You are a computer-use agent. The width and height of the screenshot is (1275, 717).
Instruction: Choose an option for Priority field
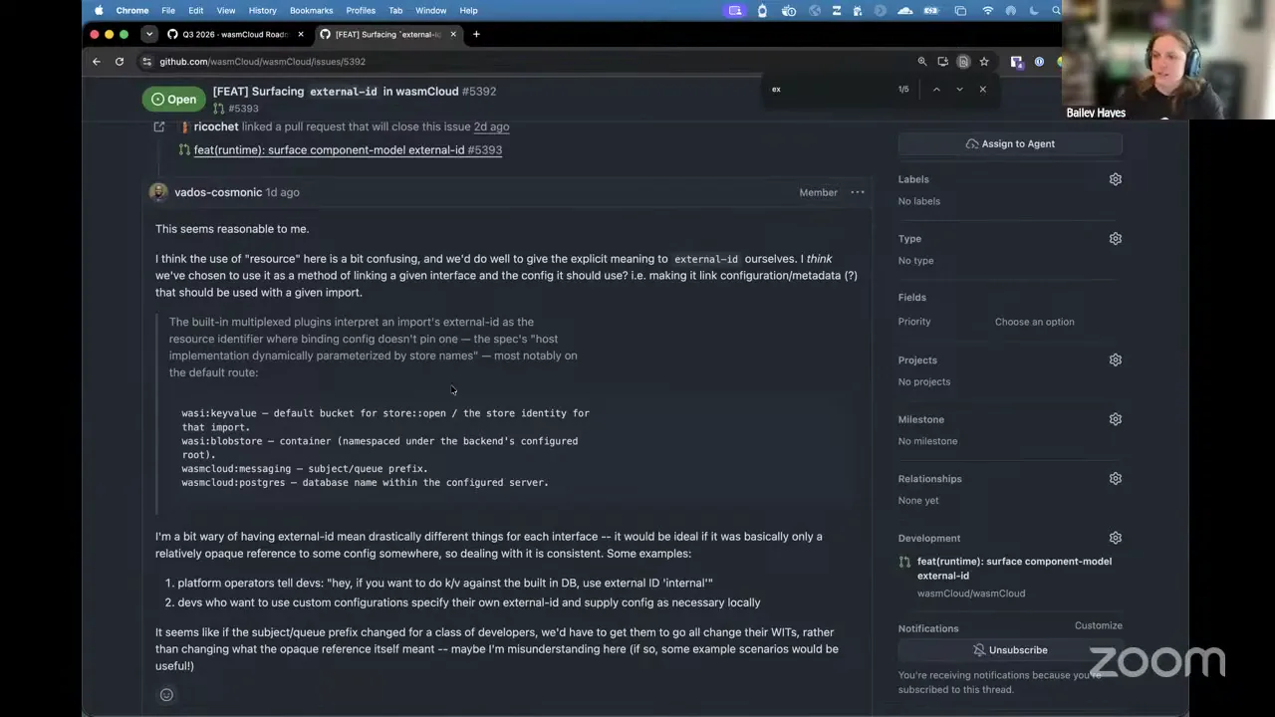(x=1034, y=322)
